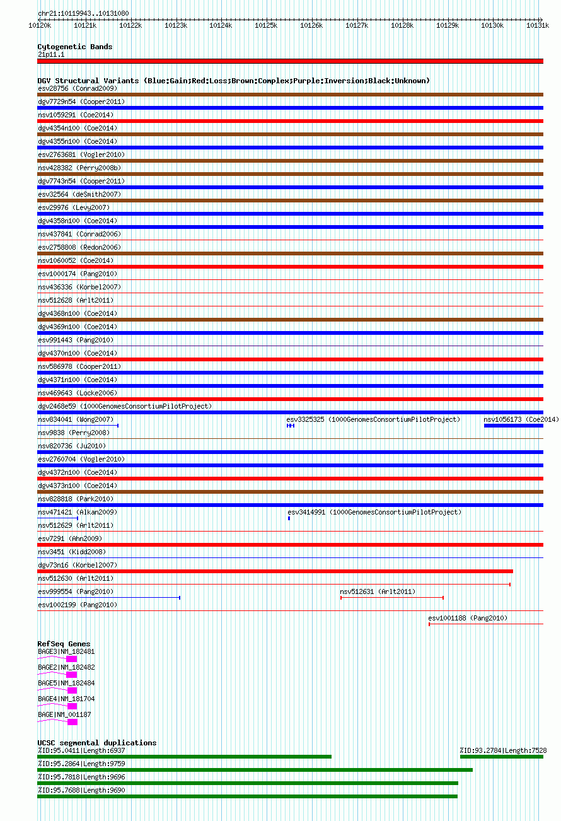Screen dimensions: 561x821
Task: Open the BAGE2|NM_182482 gene label
Action: pyautogui.click(x=66, y=667)
